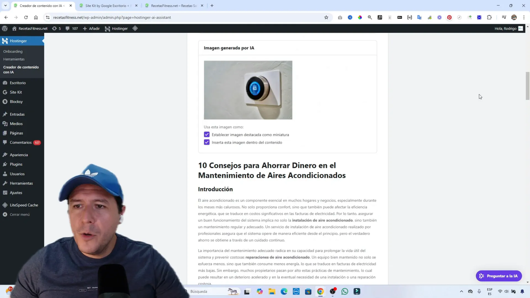Disable Inserta esta imagen dentro del contenido

point(207,142)
